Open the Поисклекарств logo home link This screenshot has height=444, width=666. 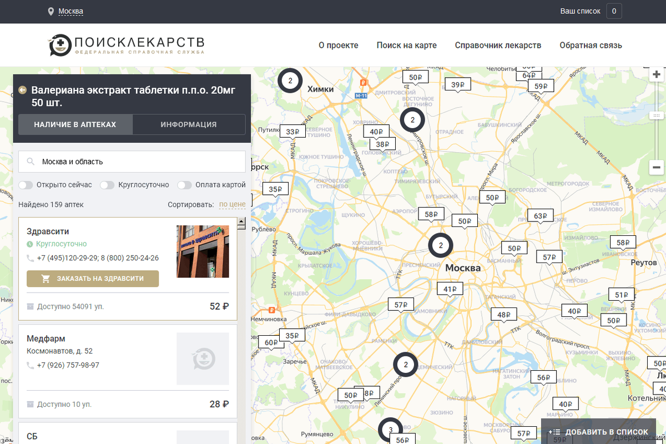(x=126, y=45)
